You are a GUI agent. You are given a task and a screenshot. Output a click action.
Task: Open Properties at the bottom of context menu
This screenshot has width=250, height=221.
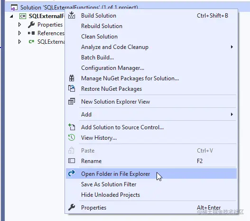point(151,207)
